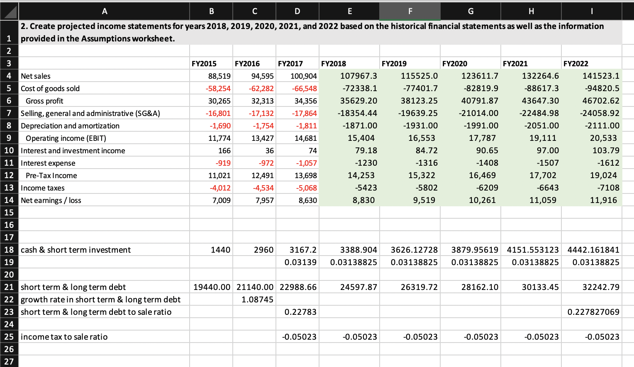Image resolution: width=634 pixels, height=367 pixels.
Task: Select column I header
Action: coord(592,12)
